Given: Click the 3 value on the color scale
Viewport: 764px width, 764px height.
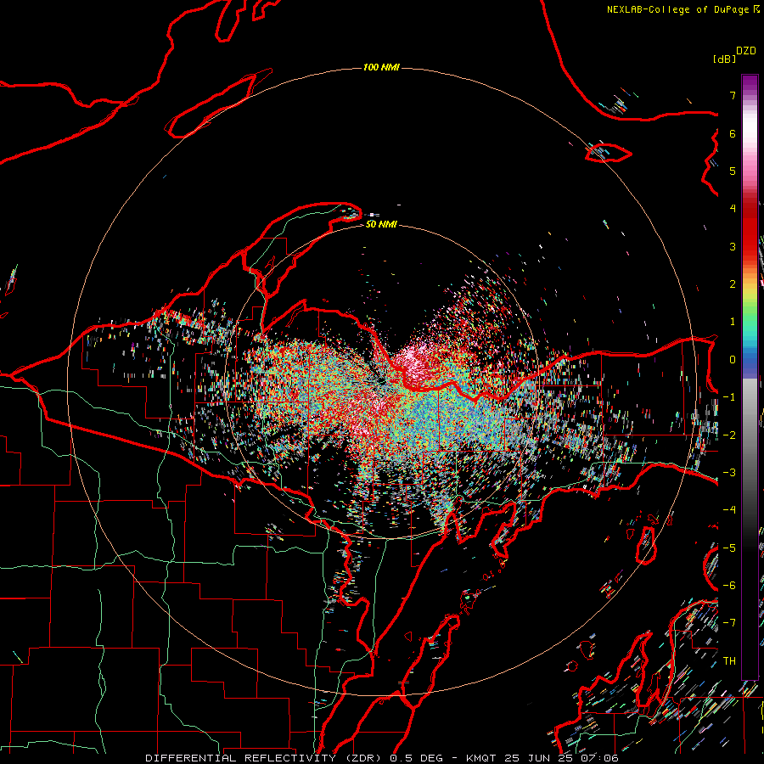Looking at the screenshot, I should coord(733,246).
